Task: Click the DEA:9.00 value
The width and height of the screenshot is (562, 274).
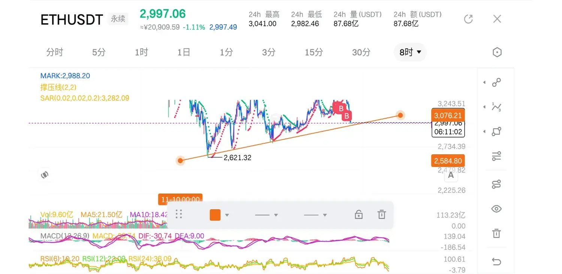Action: tap(189, 236)
